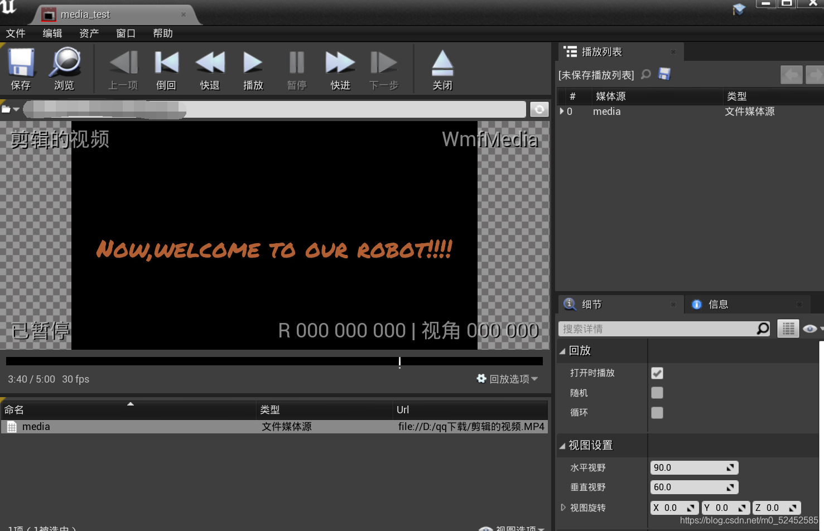The width and height of the screenshot is (824, 531).
Task: Click the property matrix grid icon
Action: click(x=788, y=329)
